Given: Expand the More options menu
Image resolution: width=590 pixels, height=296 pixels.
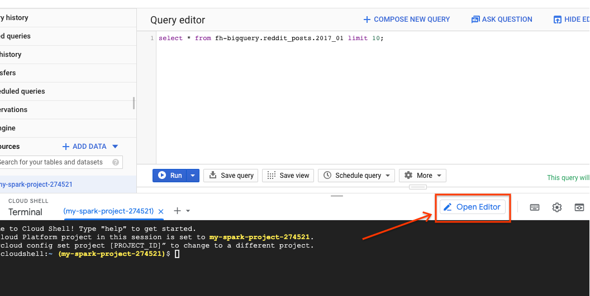Looking at the screenshot, I should point(424,175).
